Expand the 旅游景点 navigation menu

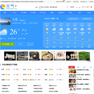(x=61, y=13)
